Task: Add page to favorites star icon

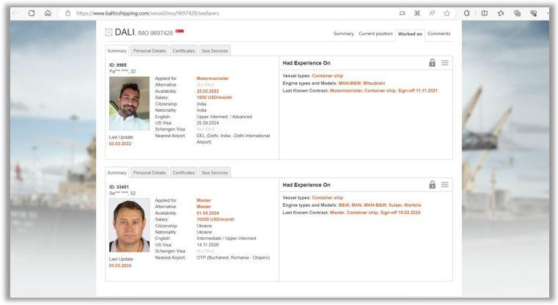Action: (447, 12)
